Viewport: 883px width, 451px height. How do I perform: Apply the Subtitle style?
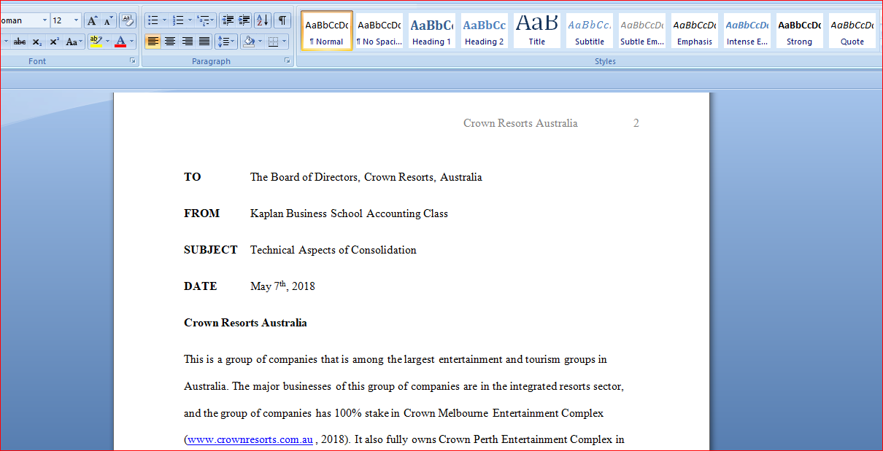(x=589, y=31)
